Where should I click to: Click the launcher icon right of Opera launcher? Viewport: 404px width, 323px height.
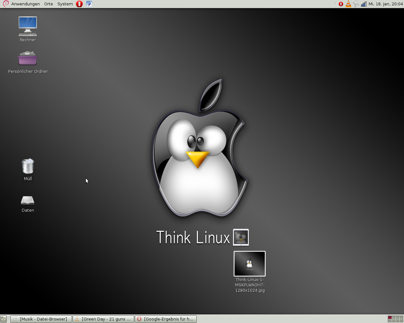tap(89, 4)
